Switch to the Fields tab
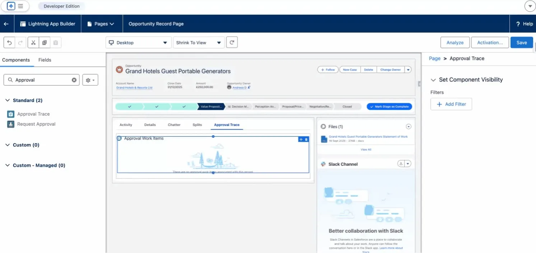The image size is (536, 253). coord(45,60)
